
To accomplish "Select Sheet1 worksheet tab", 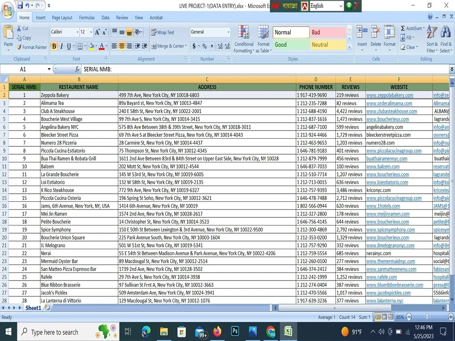I will point(33,308).
